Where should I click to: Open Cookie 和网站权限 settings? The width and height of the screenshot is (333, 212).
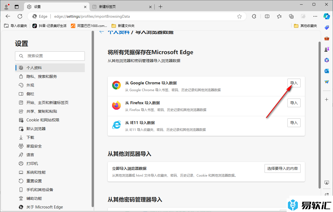[x=50, y=120]
